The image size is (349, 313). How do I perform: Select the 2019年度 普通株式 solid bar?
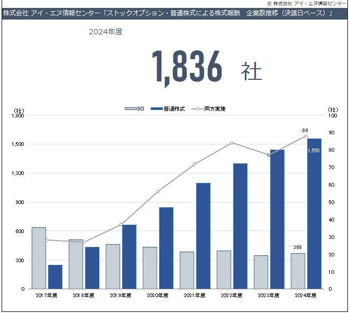click(130, 256)
